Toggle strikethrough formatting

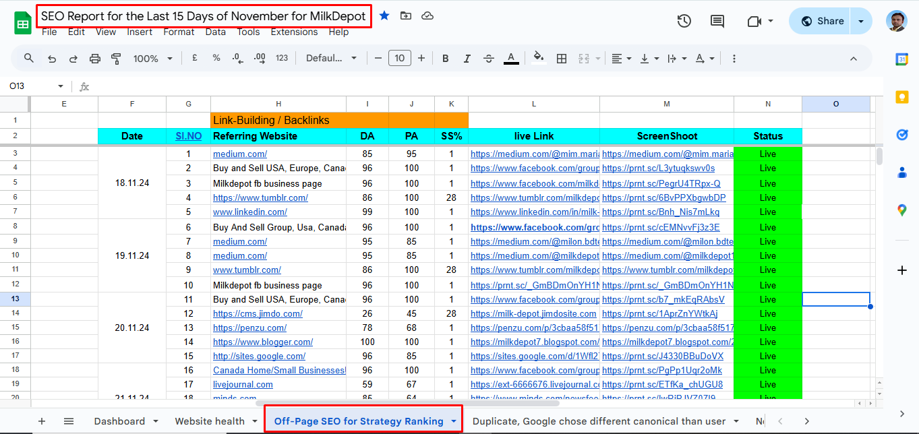point(489,59)
